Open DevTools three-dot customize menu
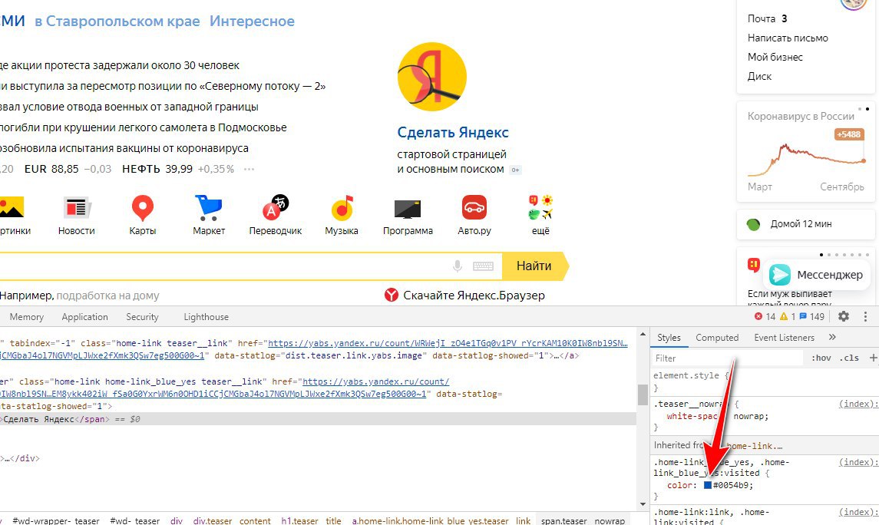The height and width of the screenshot is (525, 879). 865,316
